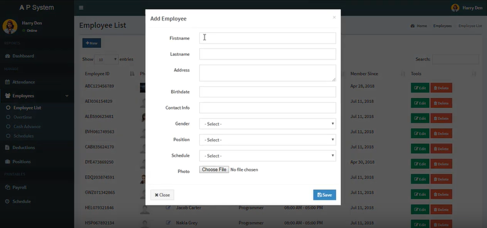Viewport: 487px width, 228px height.
Task: Edit the schedule icon for Jacob Carter
Action: pos(168,208)
